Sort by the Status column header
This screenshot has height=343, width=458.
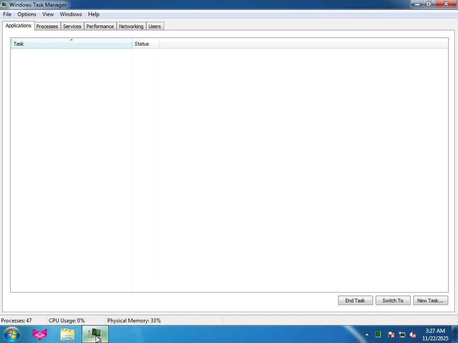145,43
